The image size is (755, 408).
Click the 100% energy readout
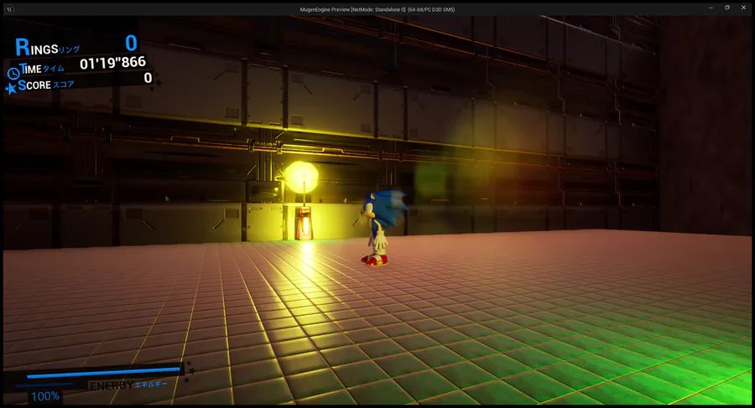[x=45, y=396]
